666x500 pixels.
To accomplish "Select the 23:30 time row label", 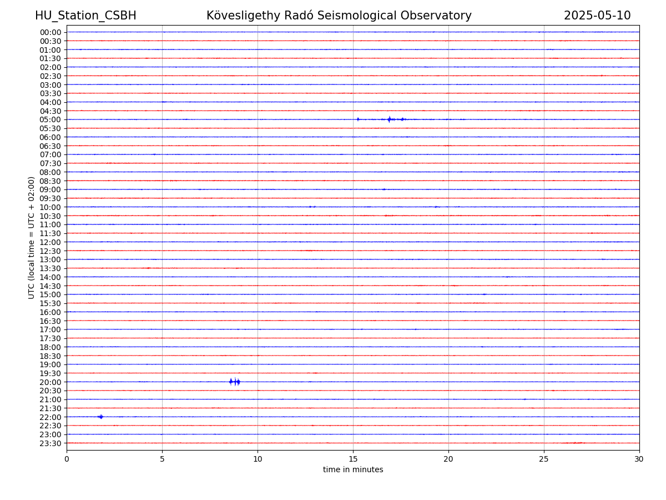I will (x=51, y=443).
